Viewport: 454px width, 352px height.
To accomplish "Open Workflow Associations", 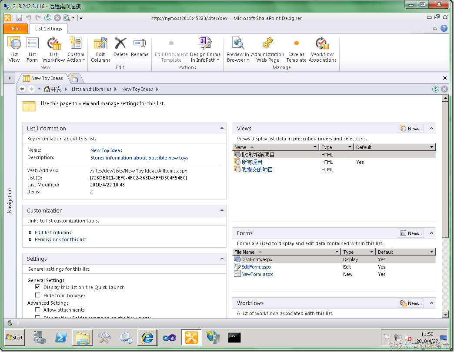I will 322,49.
